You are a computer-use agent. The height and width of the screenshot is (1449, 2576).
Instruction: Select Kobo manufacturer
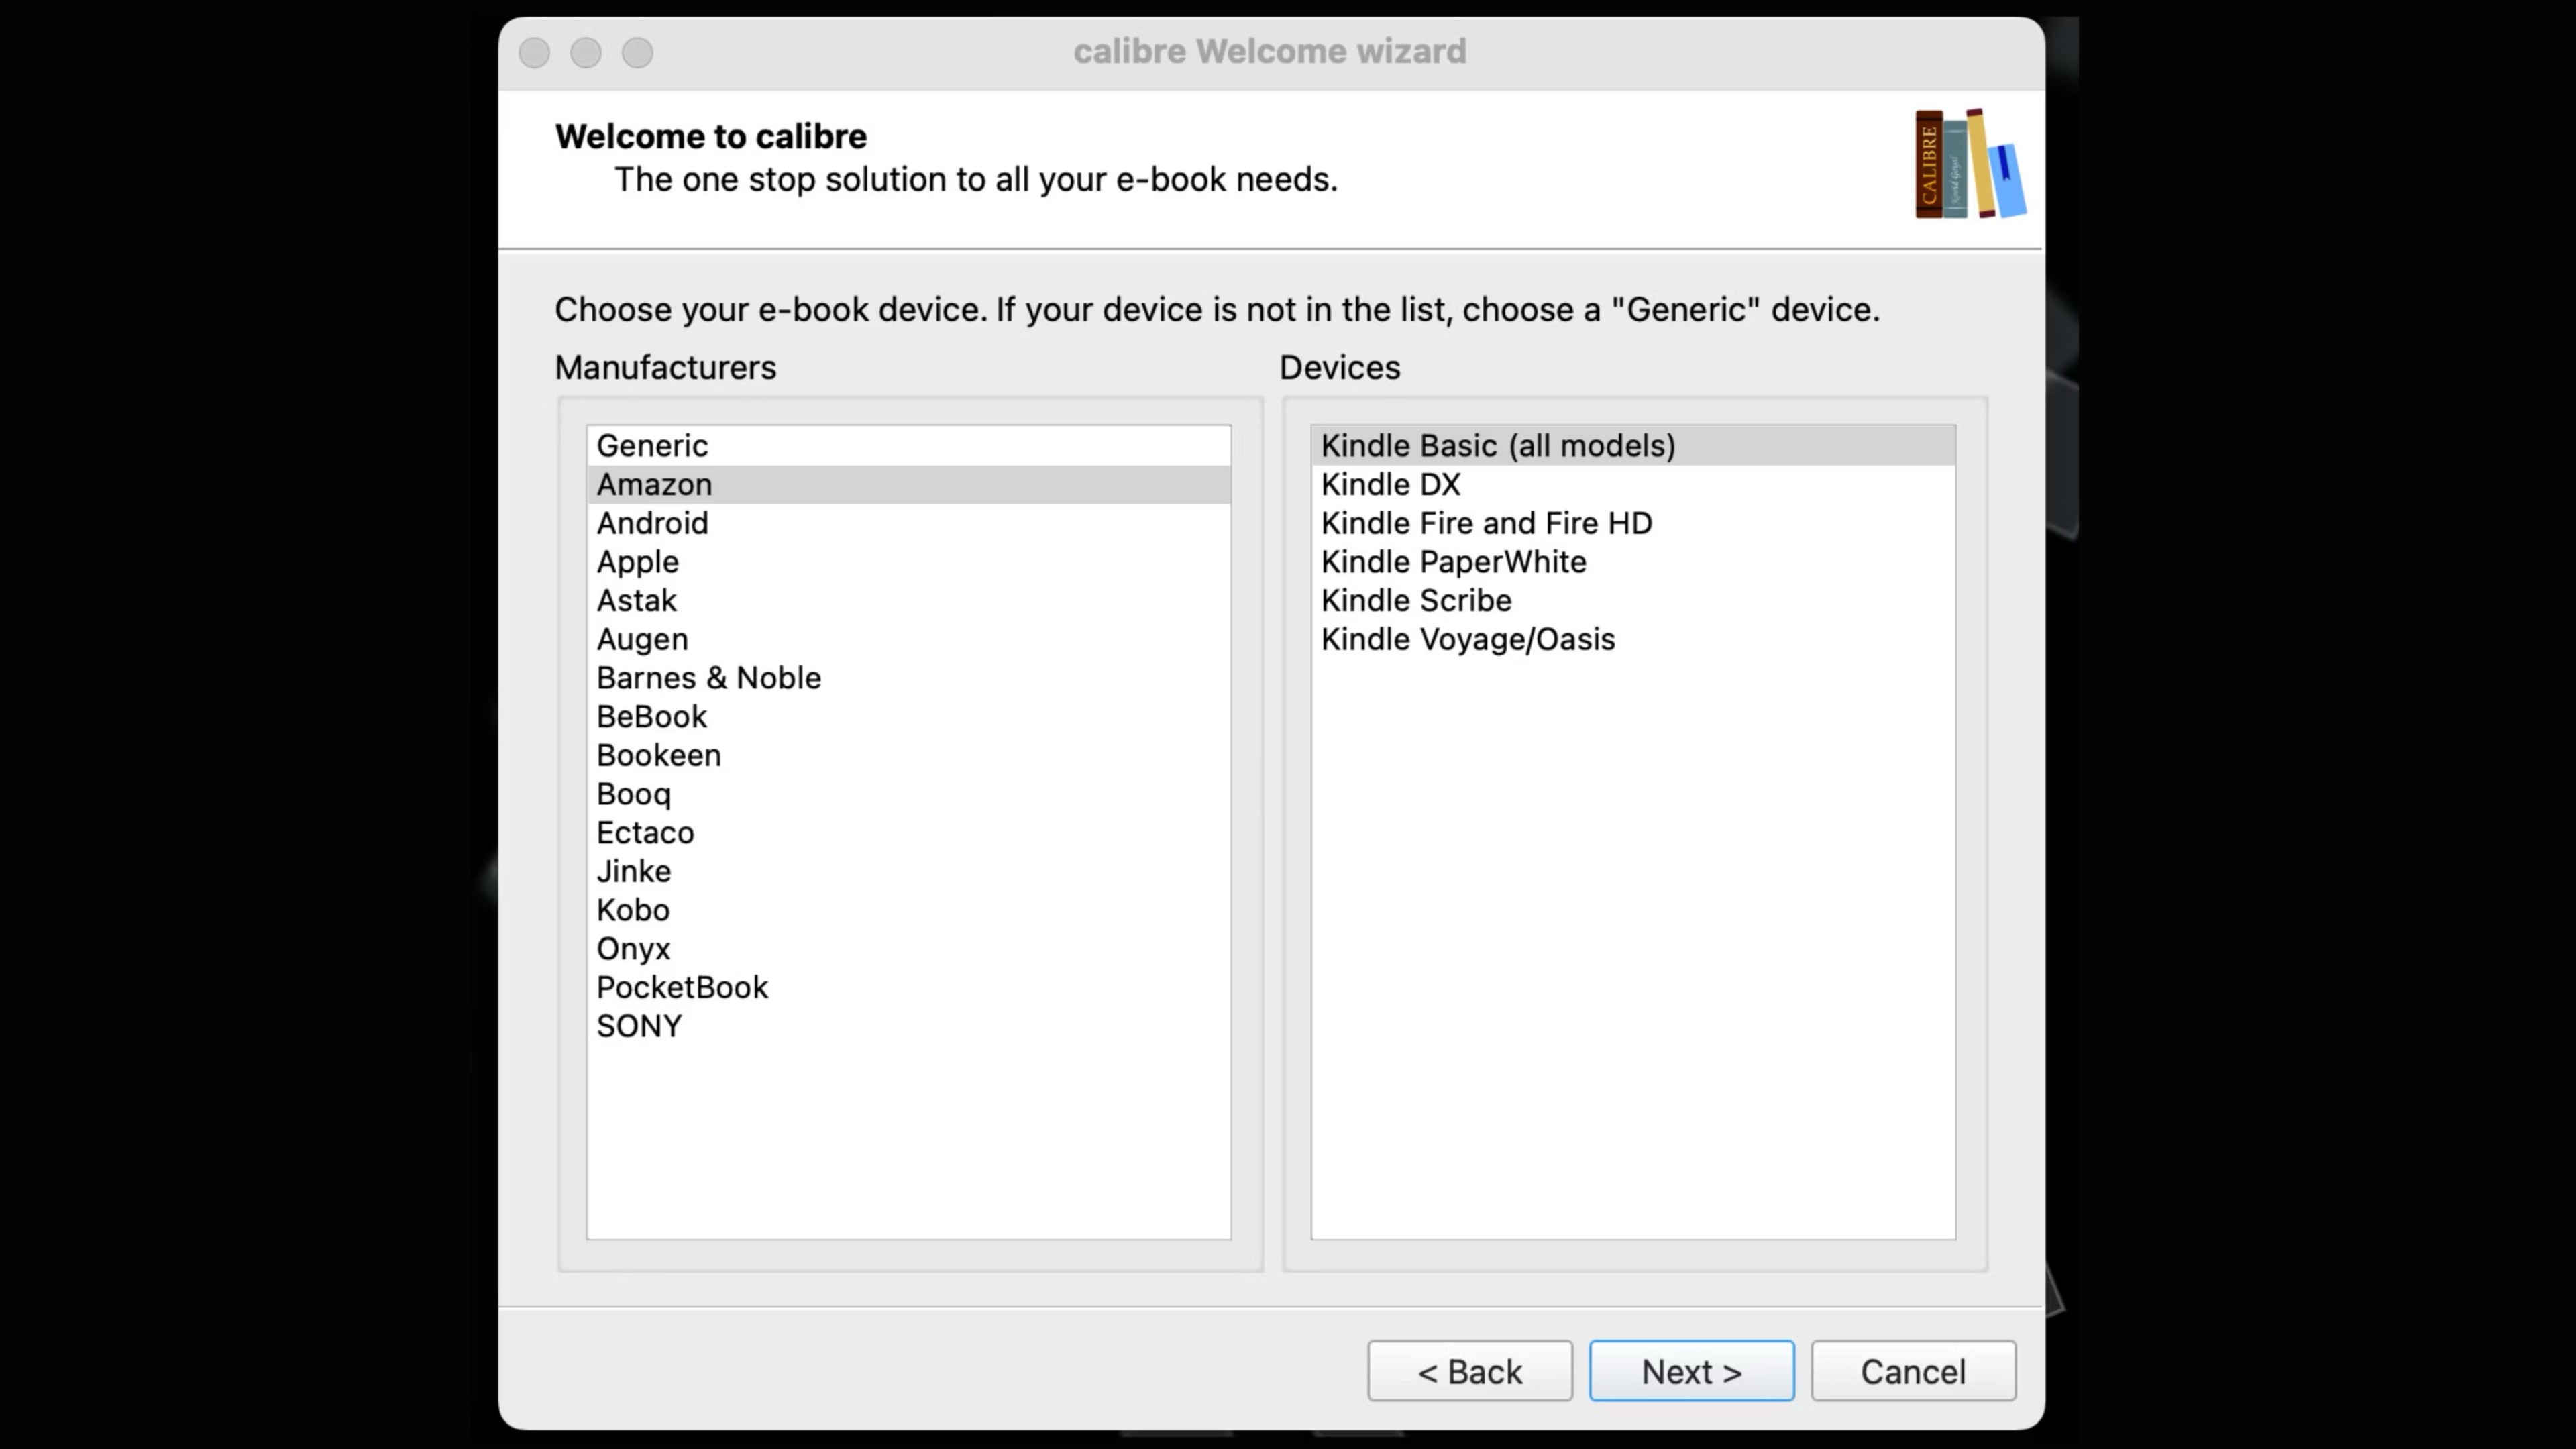(908, 910)
